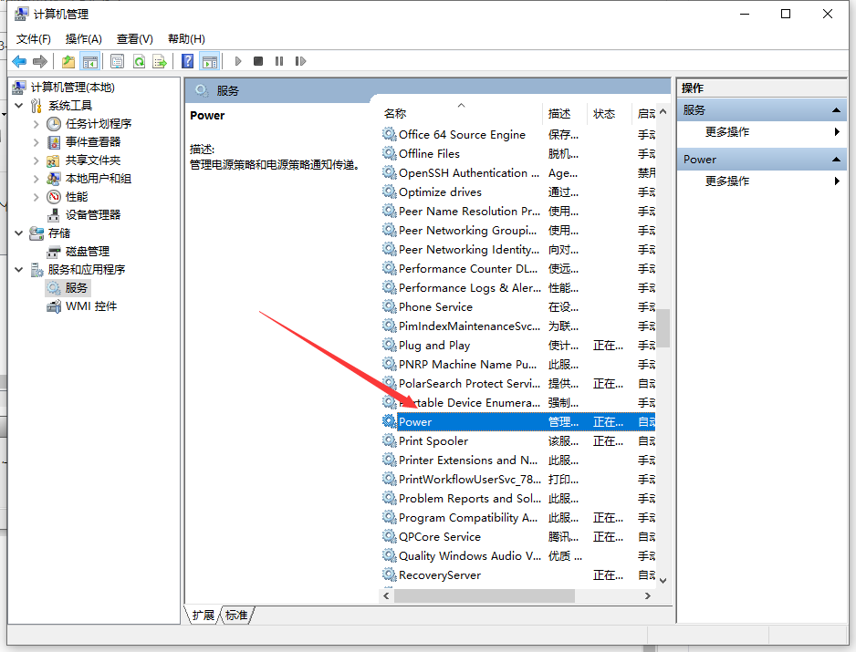This screenshot has width=856, height=652.
Task: Switch to the 扩展 tab
Action: tap(204, 615)
